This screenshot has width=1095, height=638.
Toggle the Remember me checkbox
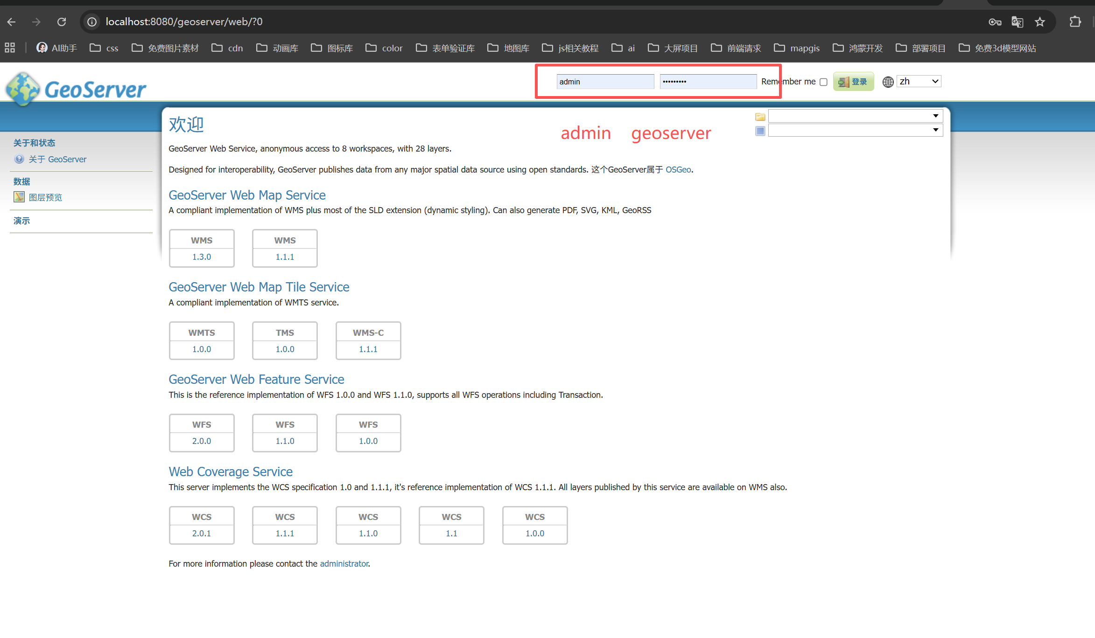[x=823, y=82]
